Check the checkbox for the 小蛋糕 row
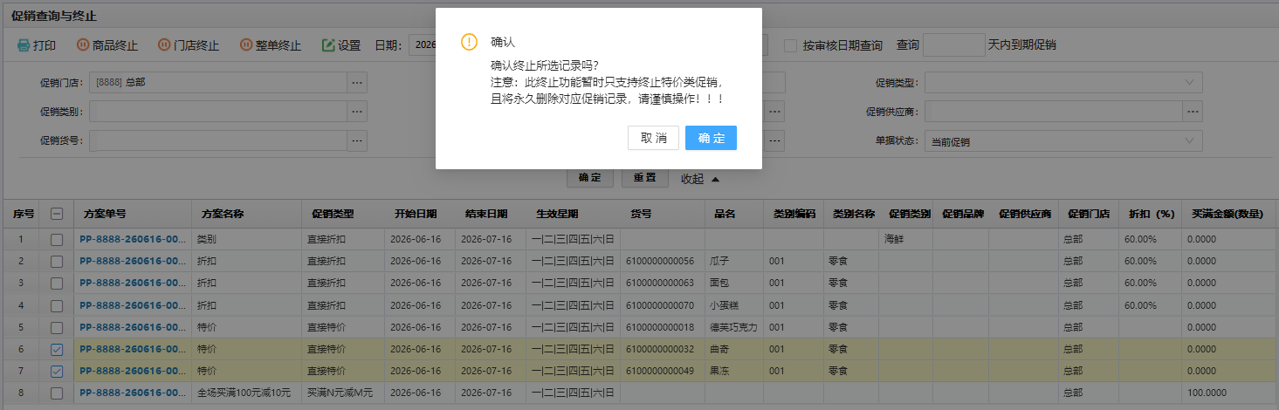This screenshot has width=1279, height=410. tap(56, 305)
